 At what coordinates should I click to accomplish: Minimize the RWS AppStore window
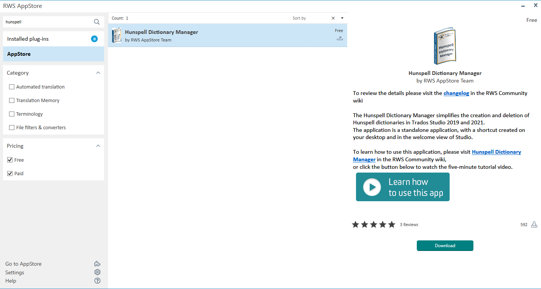point(523,6)
